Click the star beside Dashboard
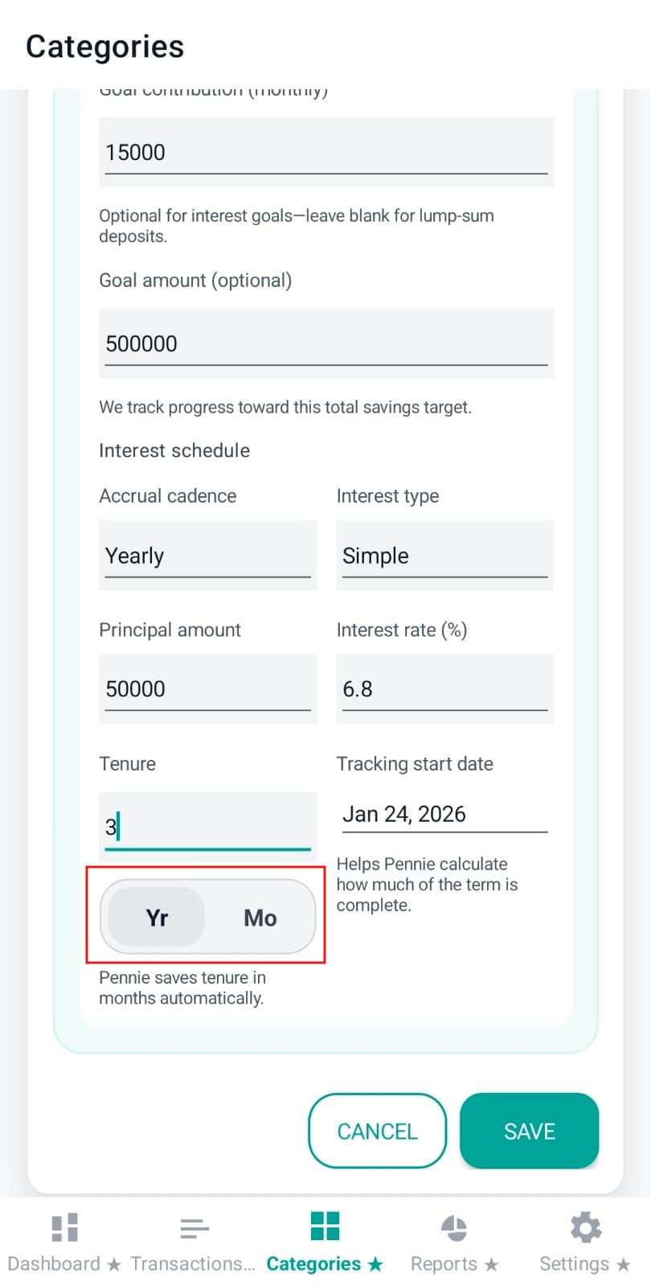The image size is (651, 1286). click(x=115, y=1263)
